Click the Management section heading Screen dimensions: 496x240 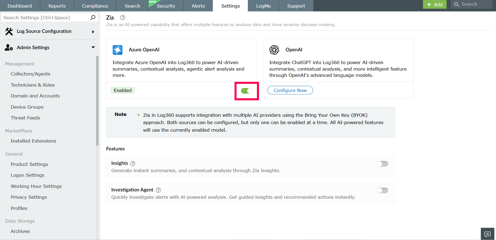20,64
